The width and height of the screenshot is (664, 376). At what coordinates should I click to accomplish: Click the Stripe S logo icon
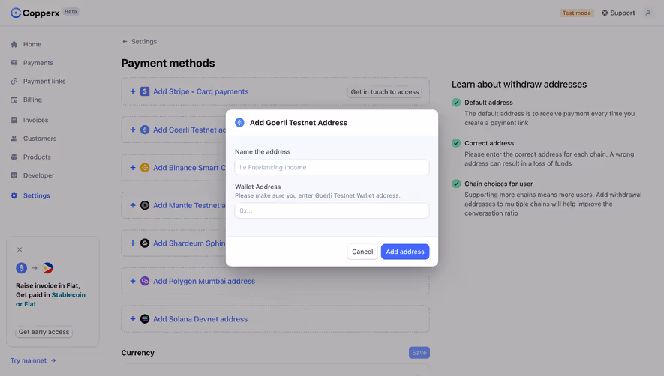point(145,91)
